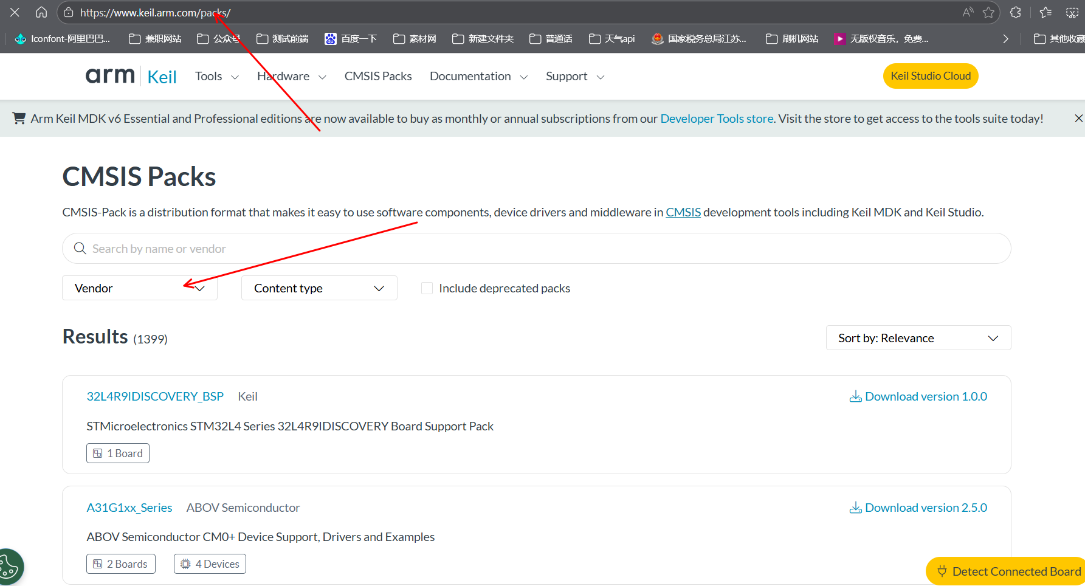Open CMSIS Packs nav item
1085x586 pixels.
click(378, 76)
